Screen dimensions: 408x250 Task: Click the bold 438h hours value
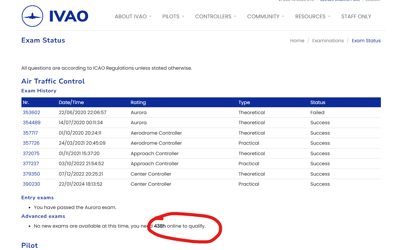click(x=160, y=226)
